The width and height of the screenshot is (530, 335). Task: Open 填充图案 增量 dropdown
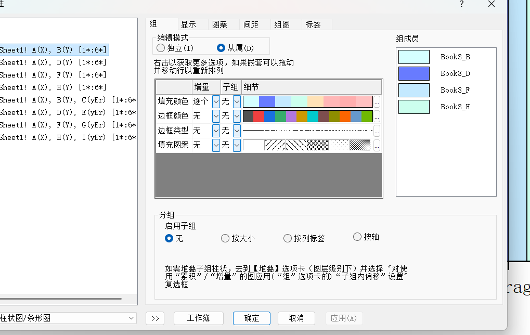(216, 145)
